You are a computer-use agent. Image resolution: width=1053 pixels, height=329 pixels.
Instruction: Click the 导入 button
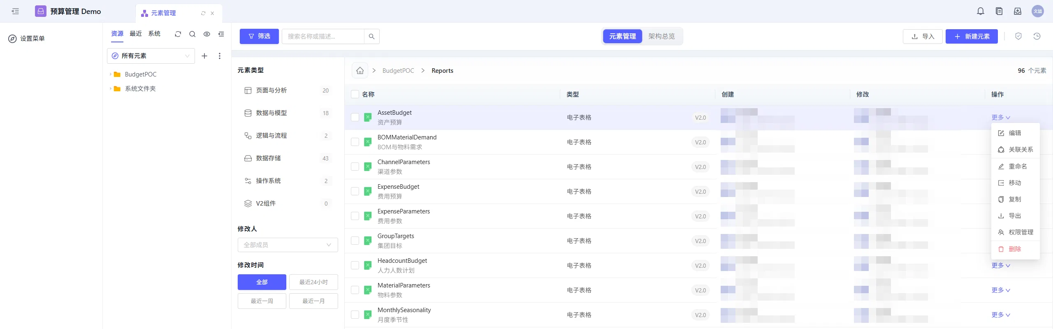click(x=923, y=37)
